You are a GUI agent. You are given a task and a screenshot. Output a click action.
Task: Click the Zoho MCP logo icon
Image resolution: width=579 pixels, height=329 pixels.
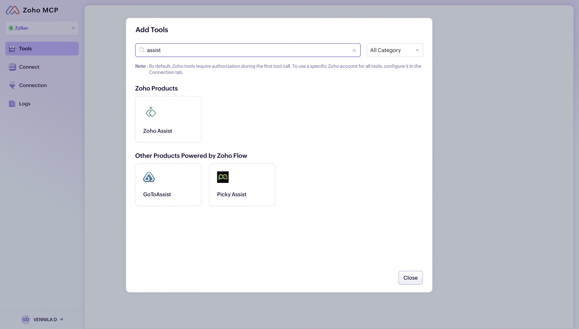pos(12,10)
